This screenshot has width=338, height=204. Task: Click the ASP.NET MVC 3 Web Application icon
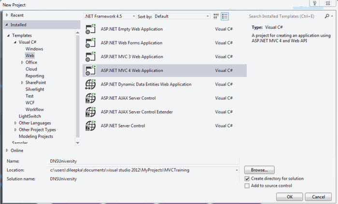click(91, 57)
